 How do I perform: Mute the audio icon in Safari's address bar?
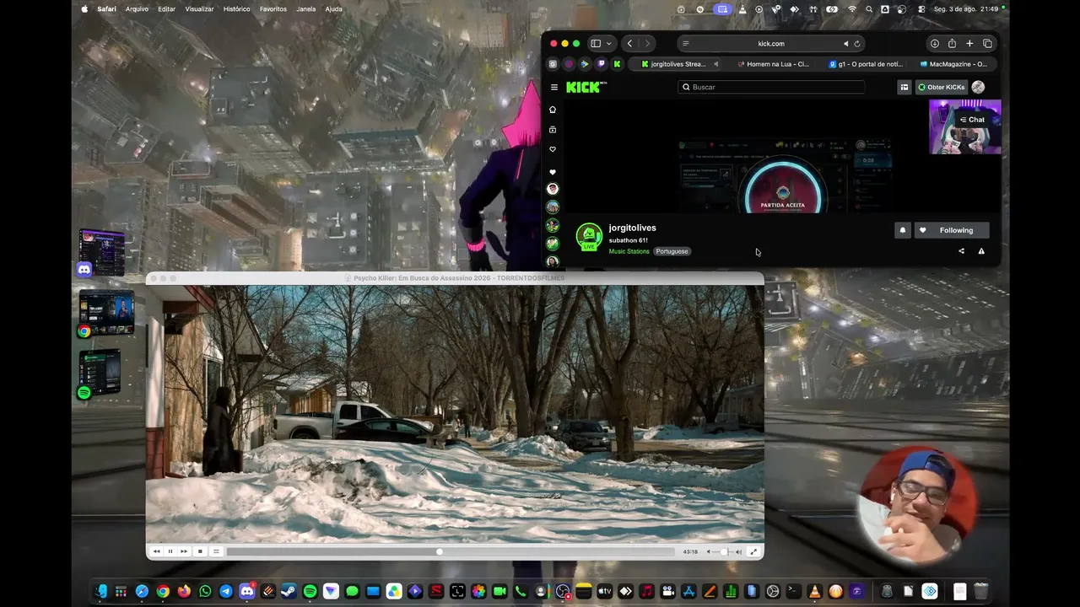click(x=845, y=44)
